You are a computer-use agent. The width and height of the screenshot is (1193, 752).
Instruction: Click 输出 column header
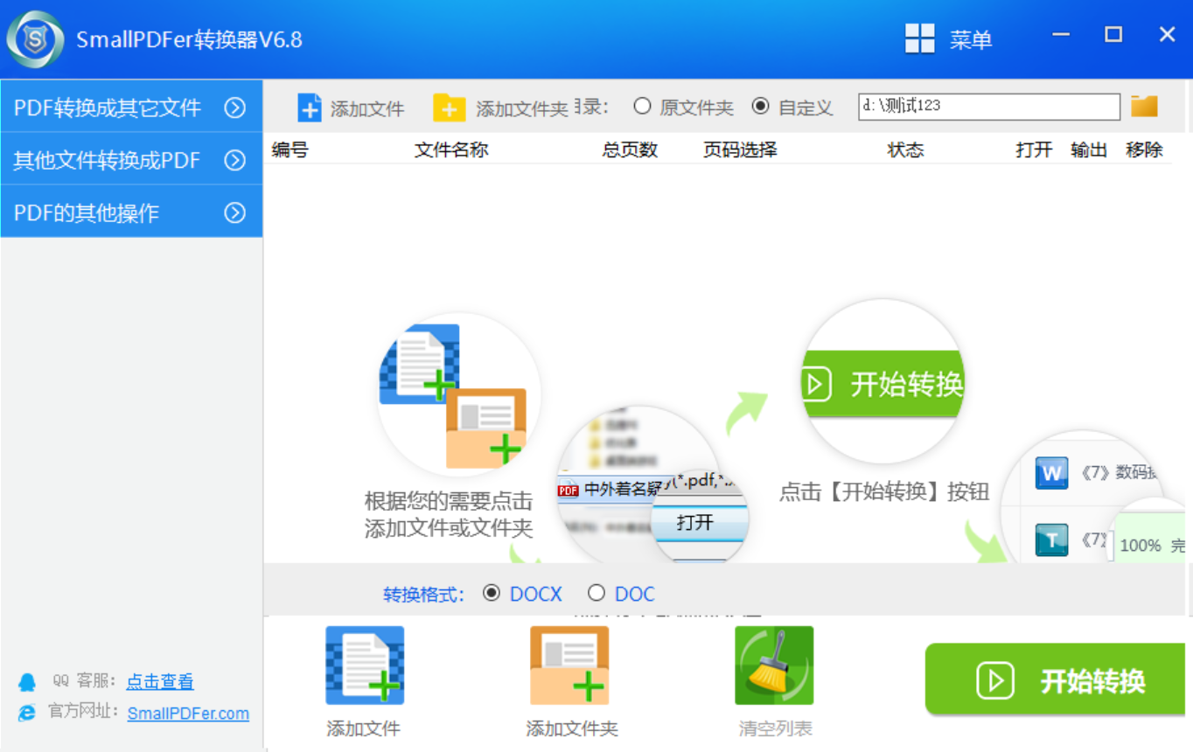coord(1089,150)
